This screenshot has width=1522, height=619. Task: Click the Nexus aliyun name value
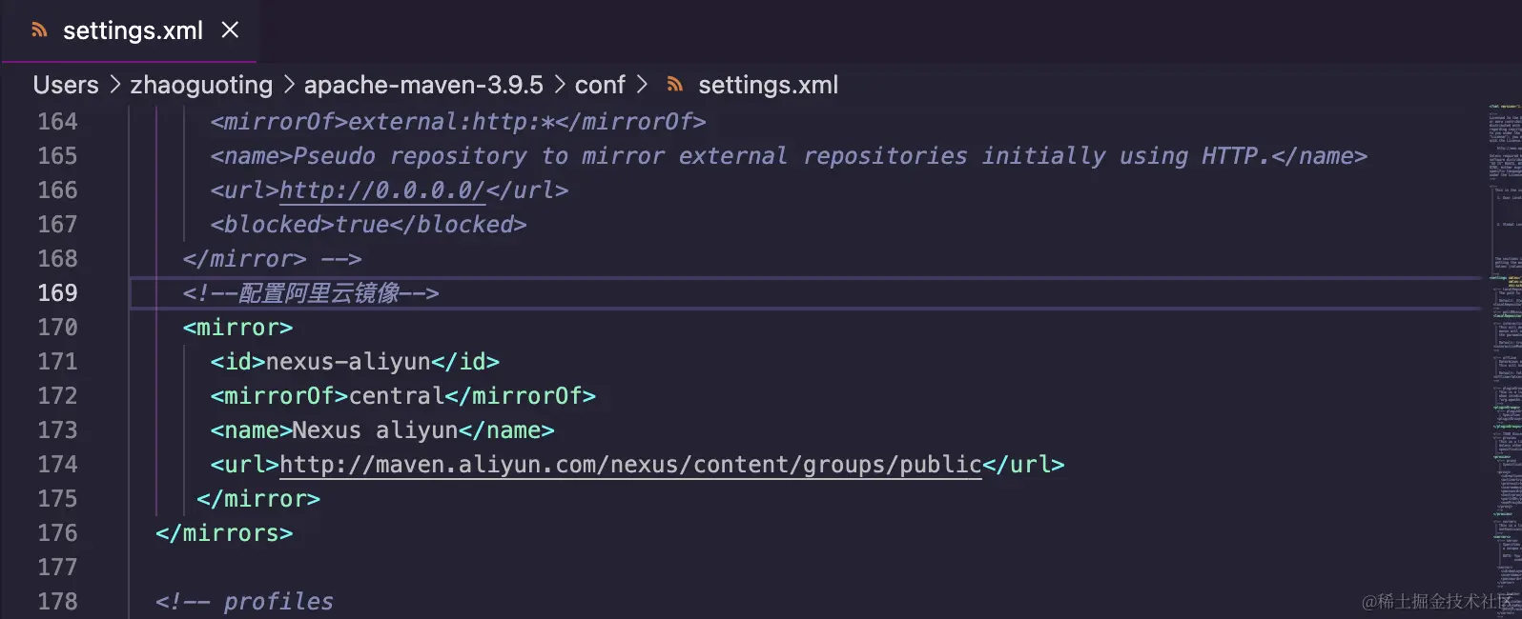click(375, 430)
